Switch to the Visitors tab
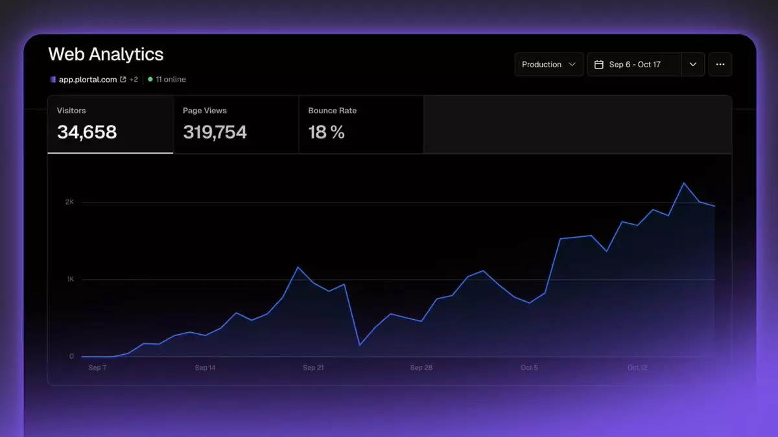 click(110, 124)
